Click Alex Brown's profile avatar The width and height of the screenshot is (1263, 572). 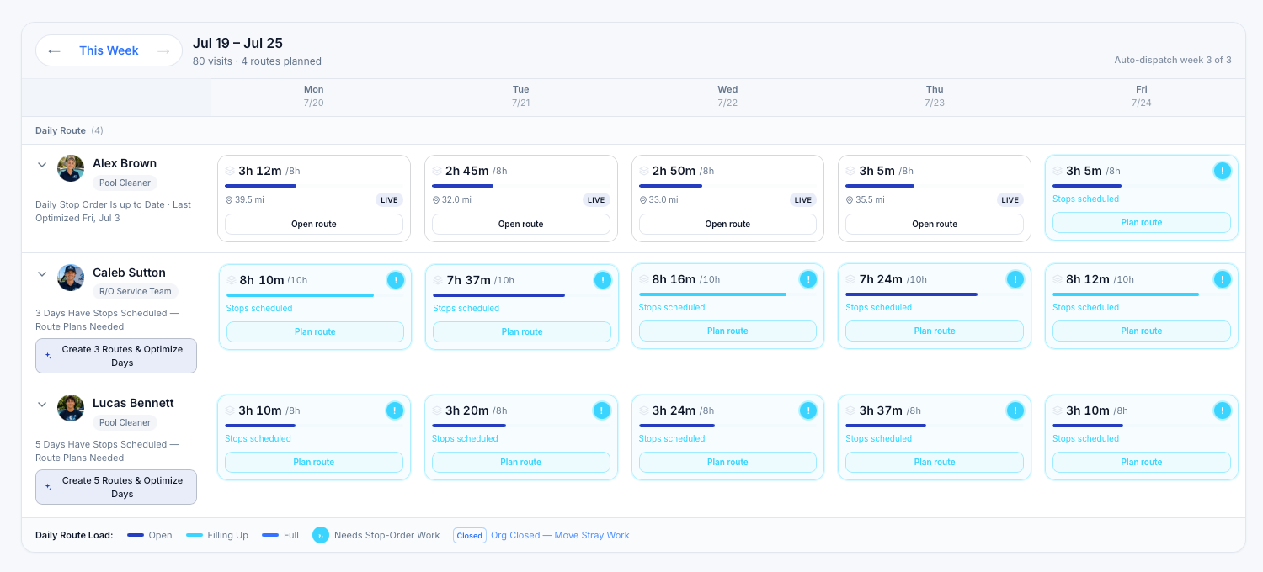pyautogui.click(x=71, y=168)
